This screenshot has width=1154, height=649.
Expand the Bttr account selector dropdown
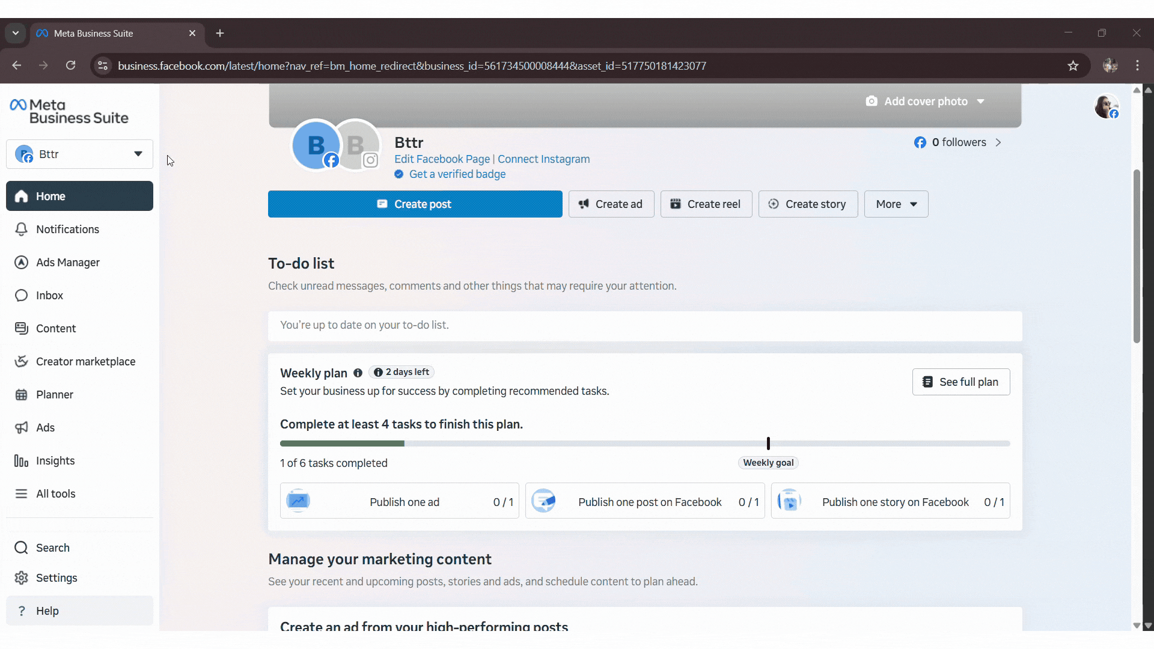(x=138, y=154)
